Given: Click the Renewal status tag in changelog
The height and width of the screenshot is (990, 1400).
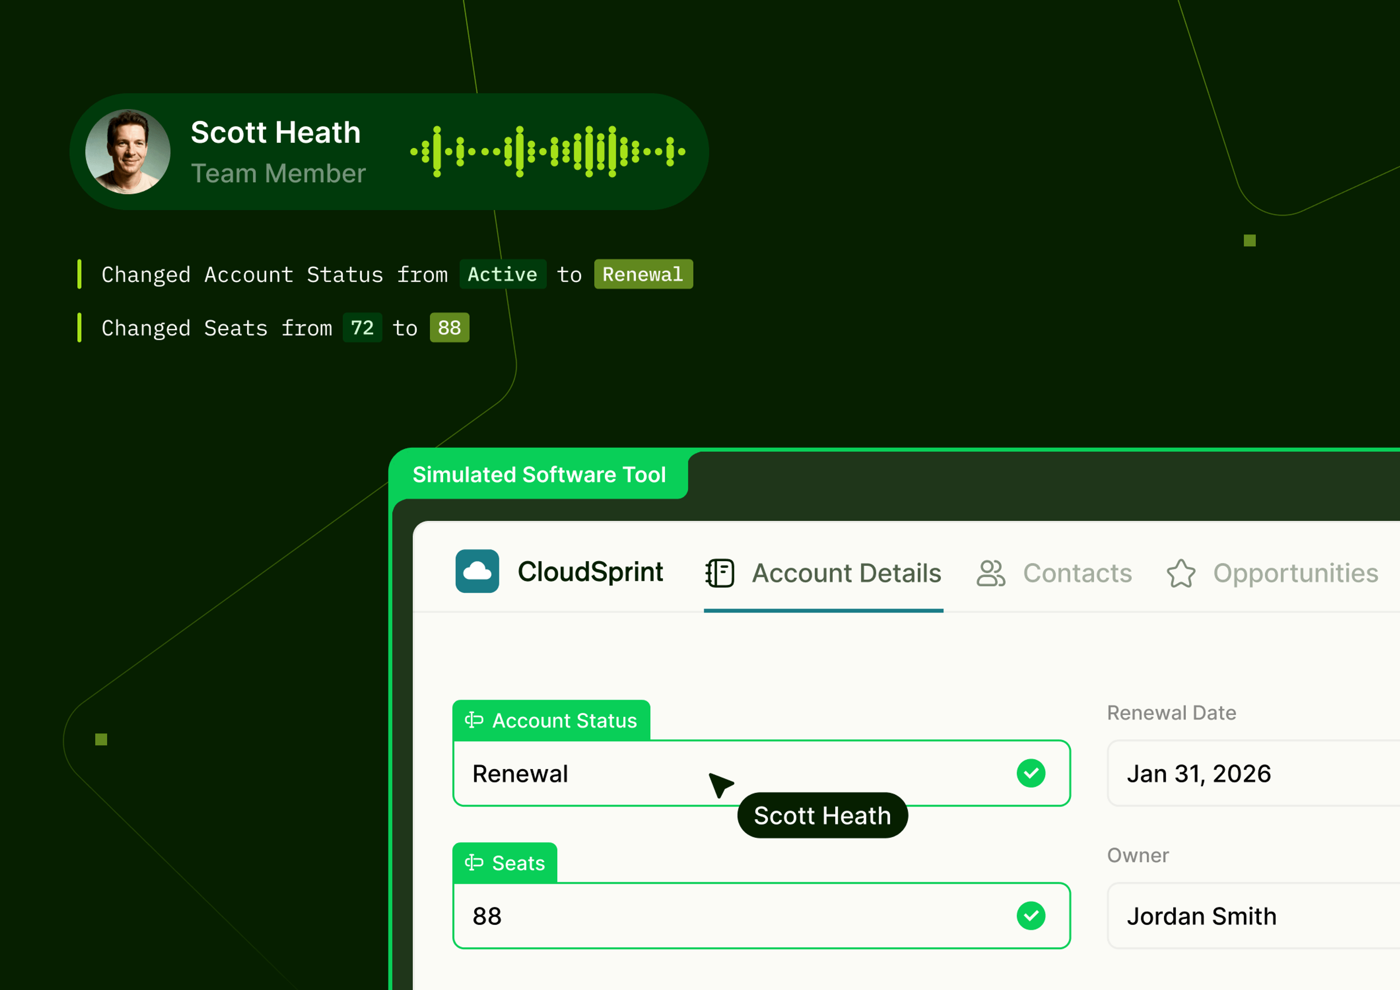Looking at the screenshot, I should [643, 274].
